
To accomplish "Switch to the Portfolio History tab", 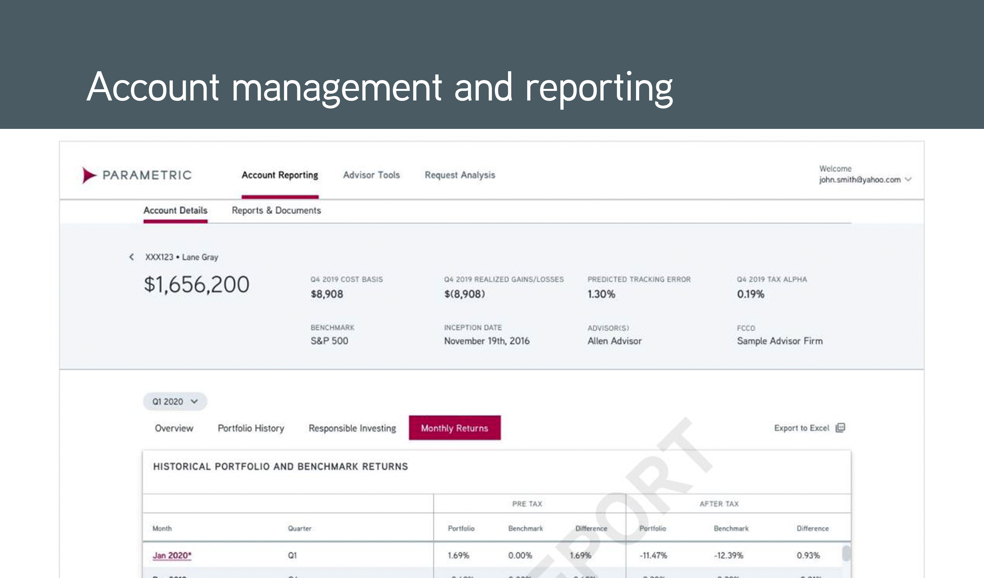I will [x=251, y=428].
